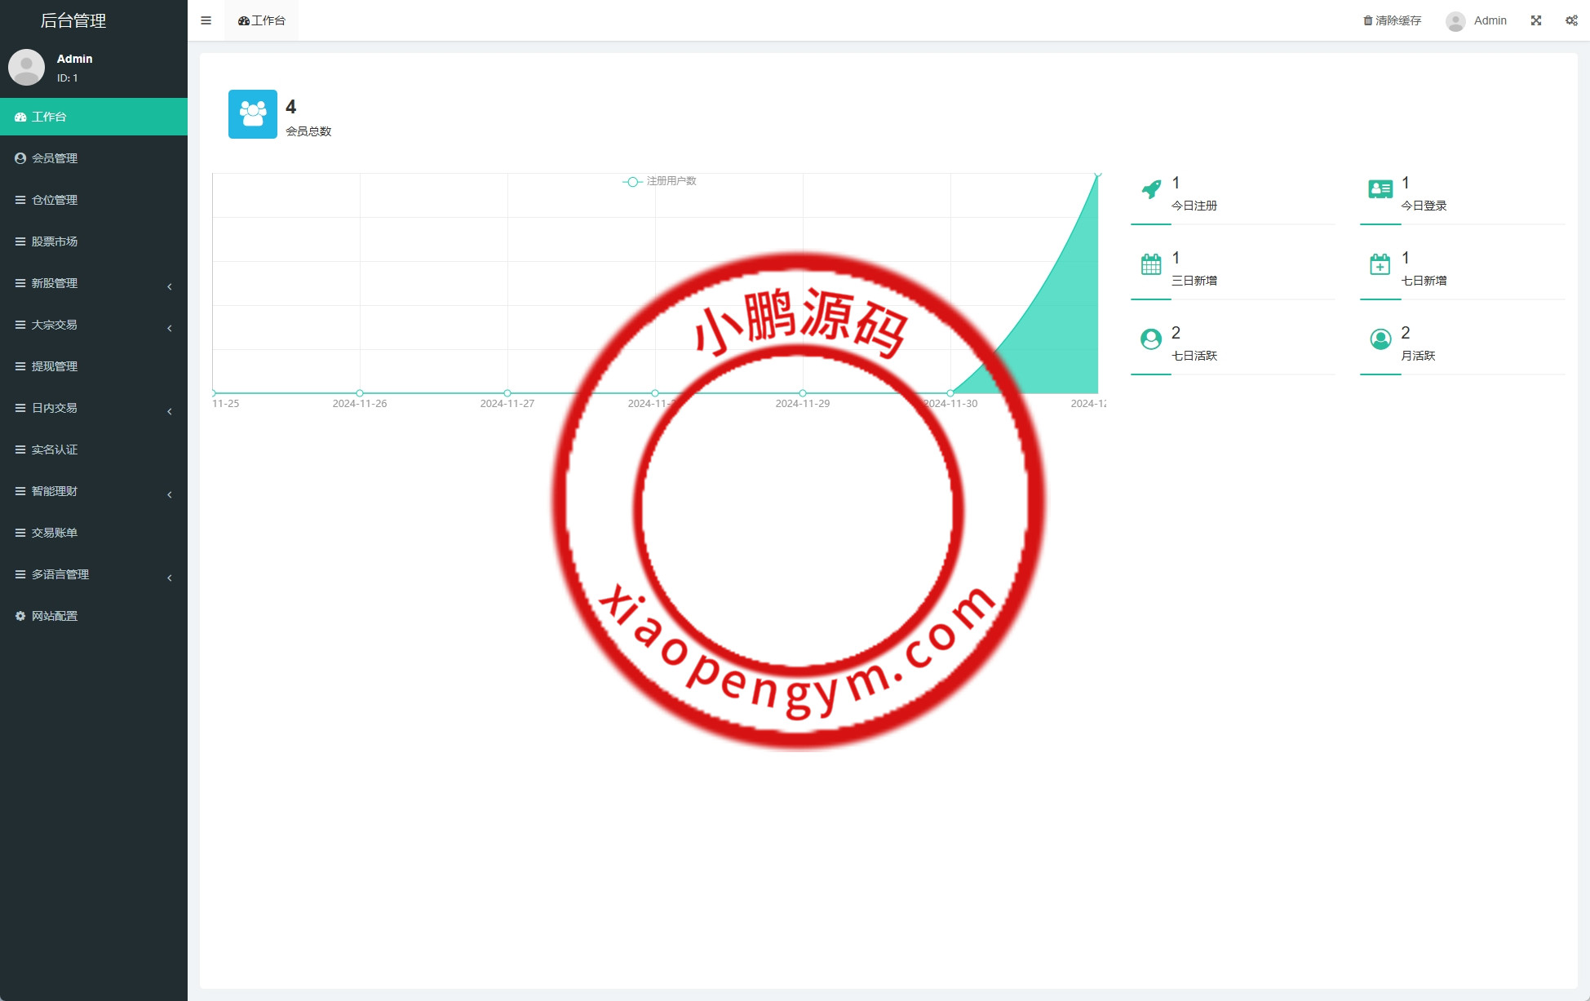Click the monthly active user icon
The image size is (1590, 1001).
pyautogui.click(x=1380, y=339)
